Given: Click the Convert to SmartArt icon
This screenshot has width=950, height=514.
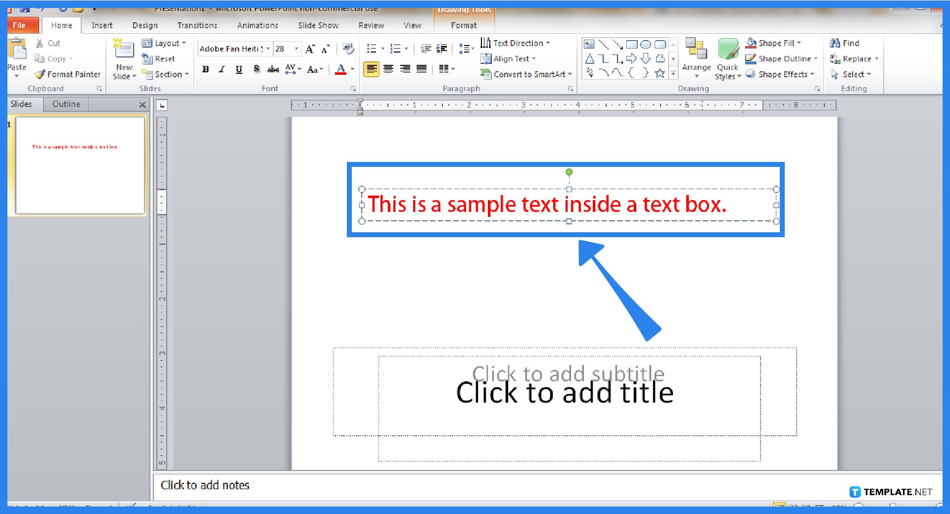Looking at the screenshot, I should pos(487,74).
